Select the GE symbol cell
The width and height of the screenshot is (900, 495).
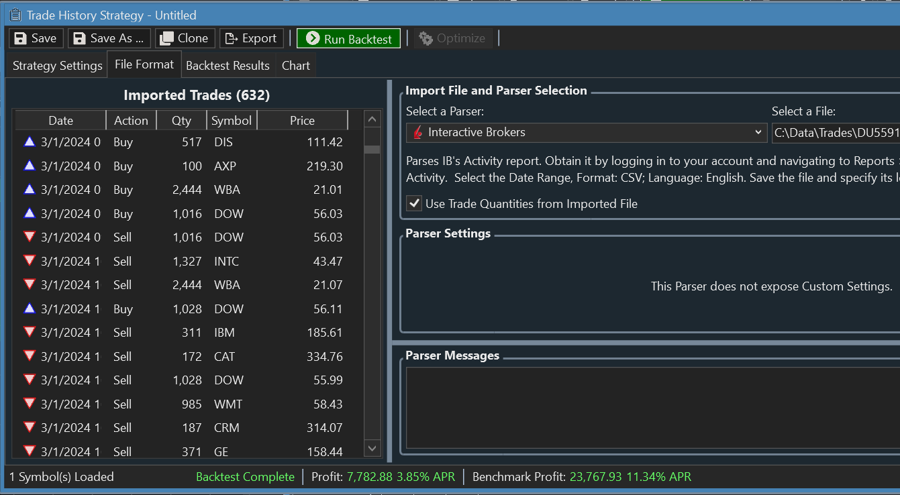(221, 452)
